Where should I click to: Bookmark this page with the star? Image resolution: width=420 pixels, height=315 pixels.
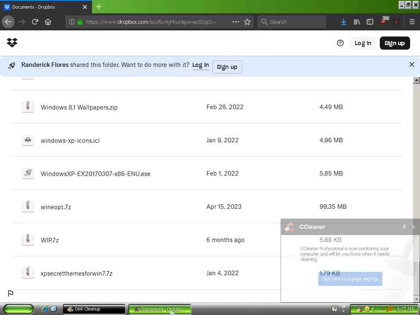(247, 22)
